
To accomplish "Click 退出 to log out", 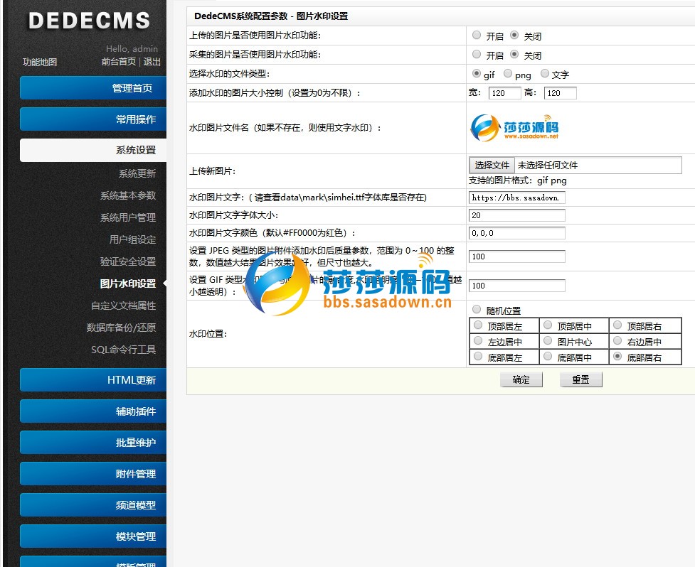I will click(x=152, y=62).
